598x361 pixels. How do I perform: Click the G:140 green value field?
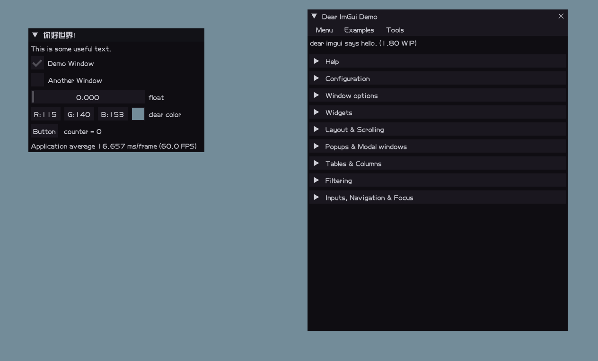(x=79, y=114)
